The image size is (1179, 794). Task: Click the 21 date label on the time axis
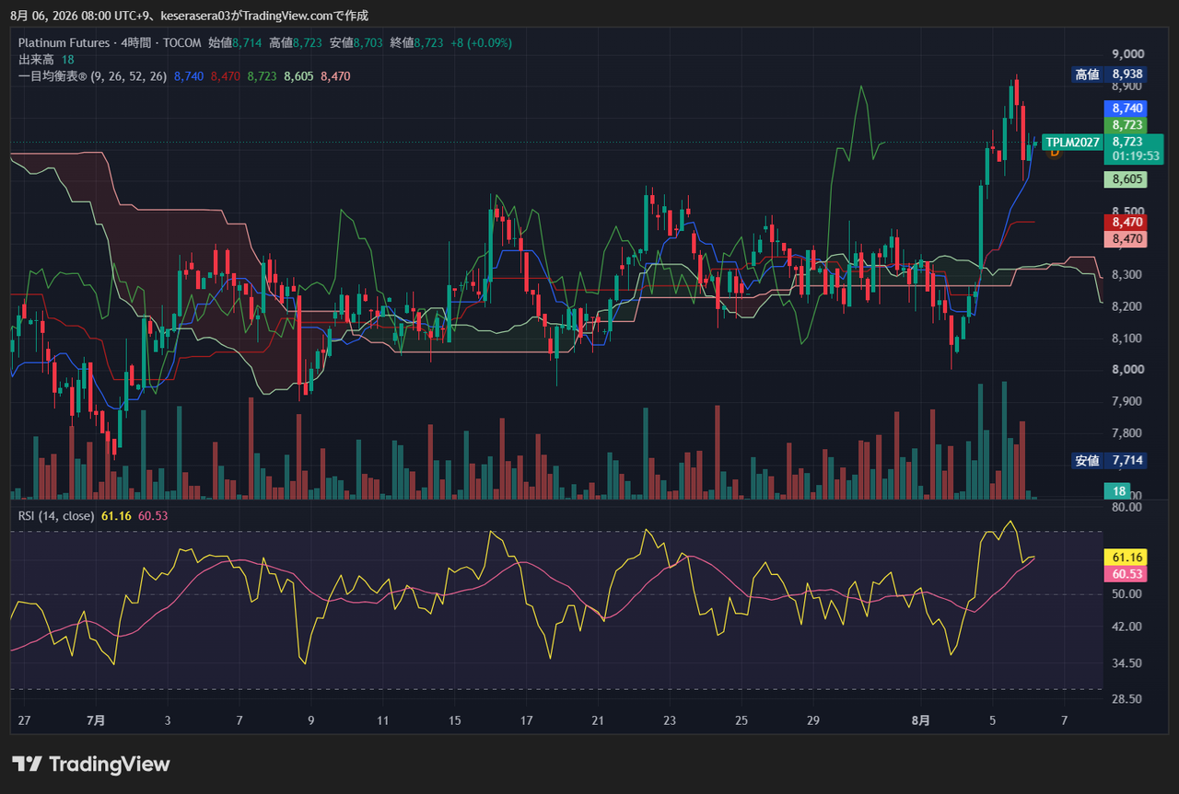point(598,720)
